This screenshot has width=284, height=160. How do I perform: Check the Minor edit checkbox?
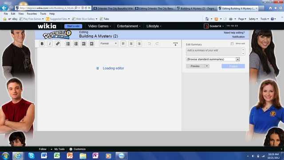click(x=232, y=44)
